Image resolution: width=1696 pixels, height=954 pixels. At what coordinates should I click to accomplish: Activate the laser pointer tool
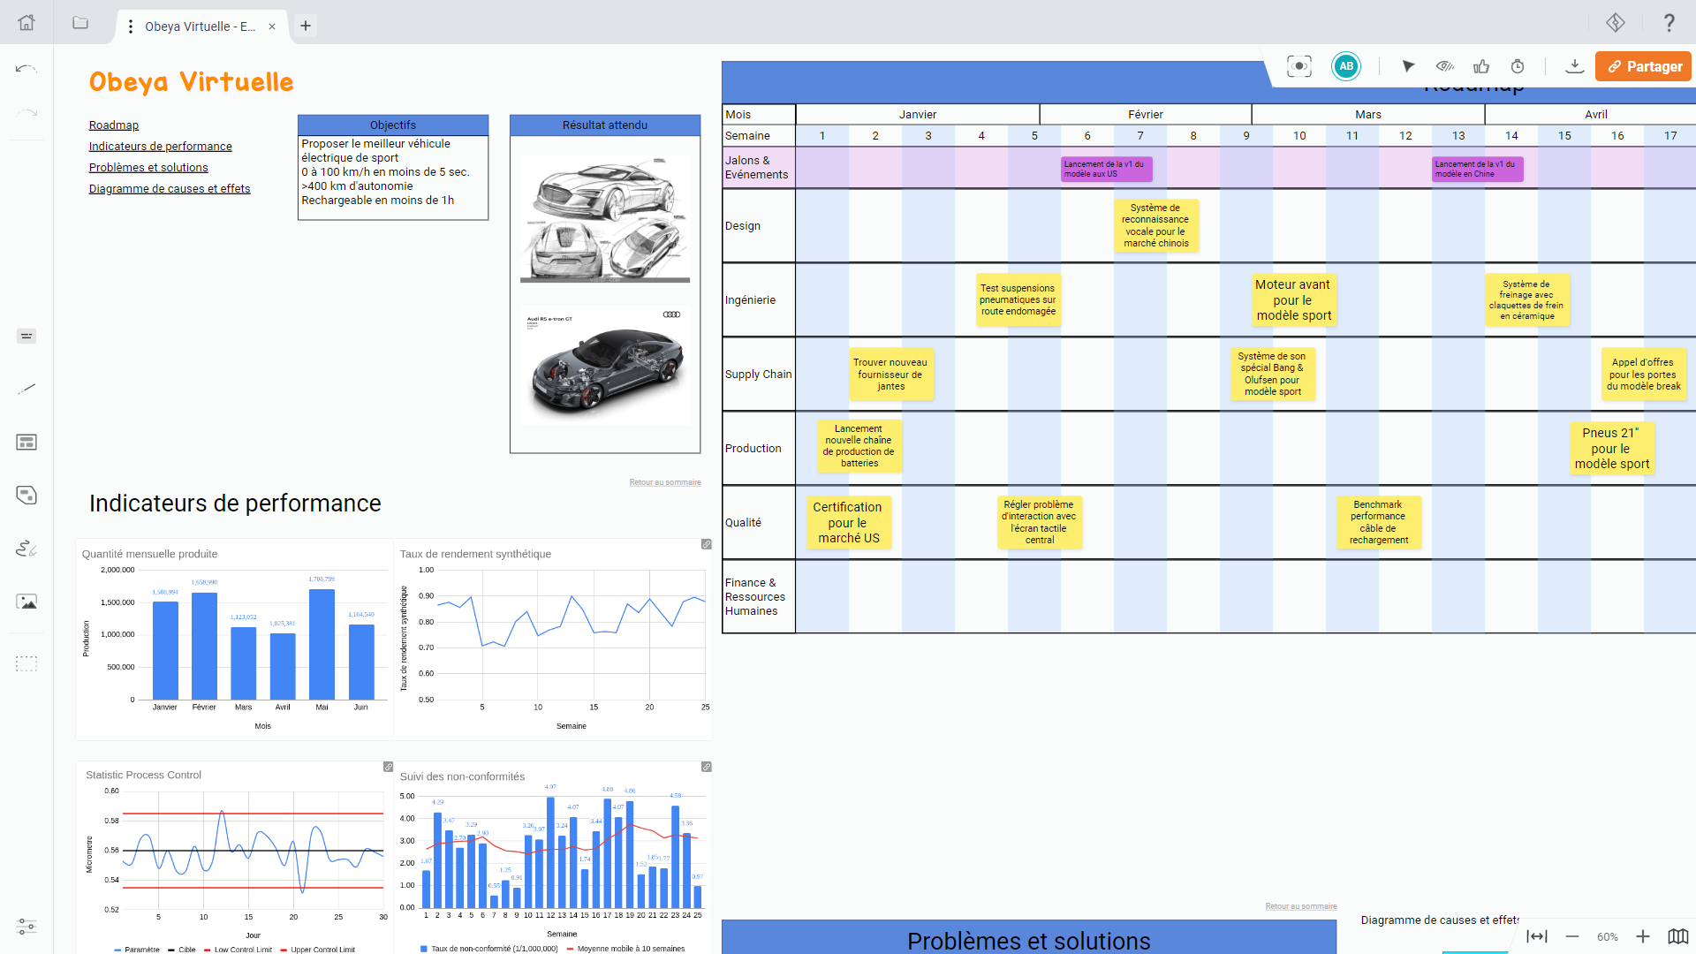(1409, 66)
